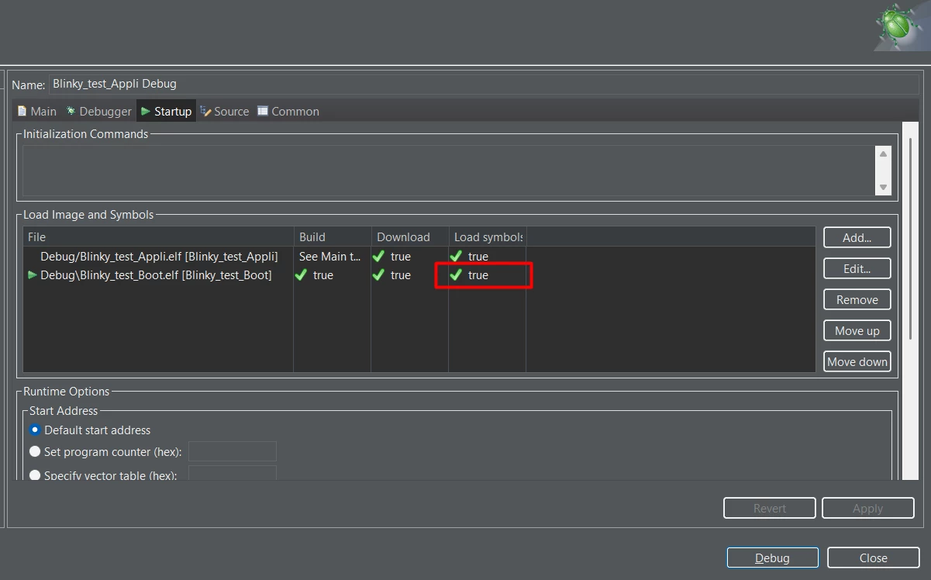Click the Load symbols column header
This screenshot has height=580, width=931.
click(487, 237)
